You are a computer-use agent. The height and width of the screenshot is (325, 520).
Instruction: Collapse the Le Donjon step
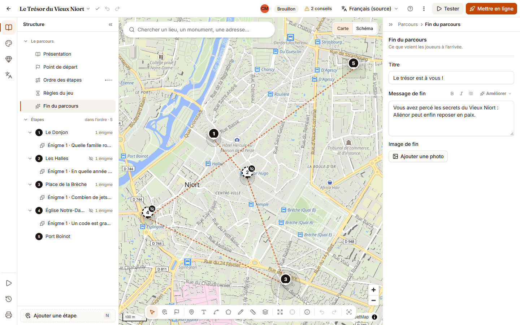pos(30,133)
